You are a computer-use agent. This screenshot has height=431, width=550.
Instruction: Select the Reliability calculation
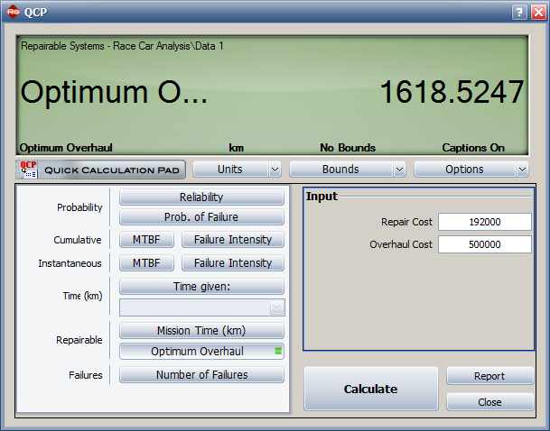[x=201, y=197]
